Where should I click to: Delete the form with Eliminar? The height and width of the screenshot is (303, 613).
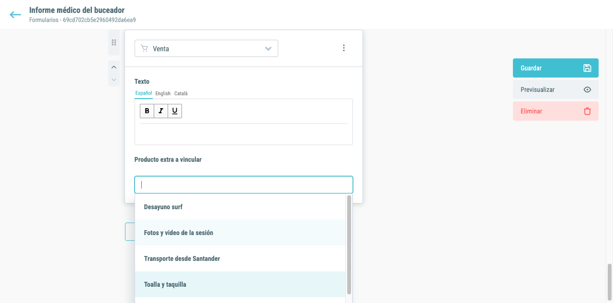(556, 111)
